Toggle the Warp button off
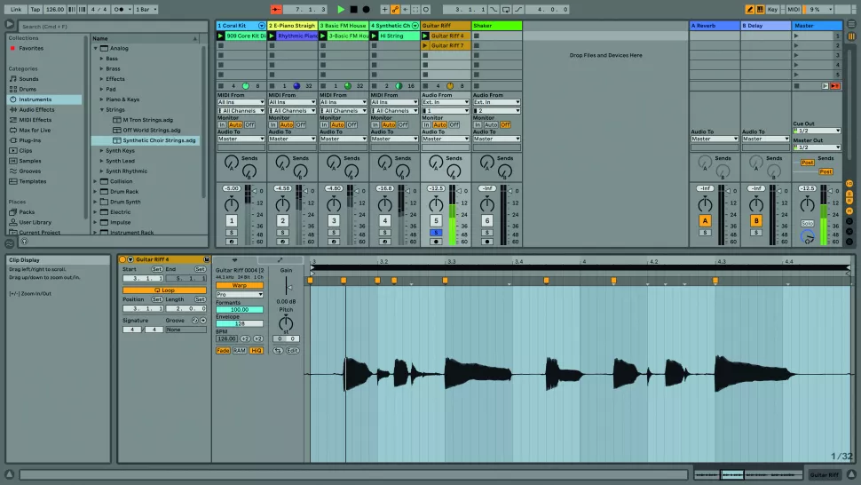Viewport: 861px width, 485px height. [240, 286]
